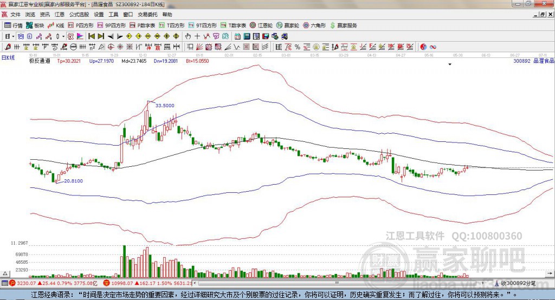Jump to the first bar icon
This screenshot has width=555, height=300.
(x=91, y=36)
